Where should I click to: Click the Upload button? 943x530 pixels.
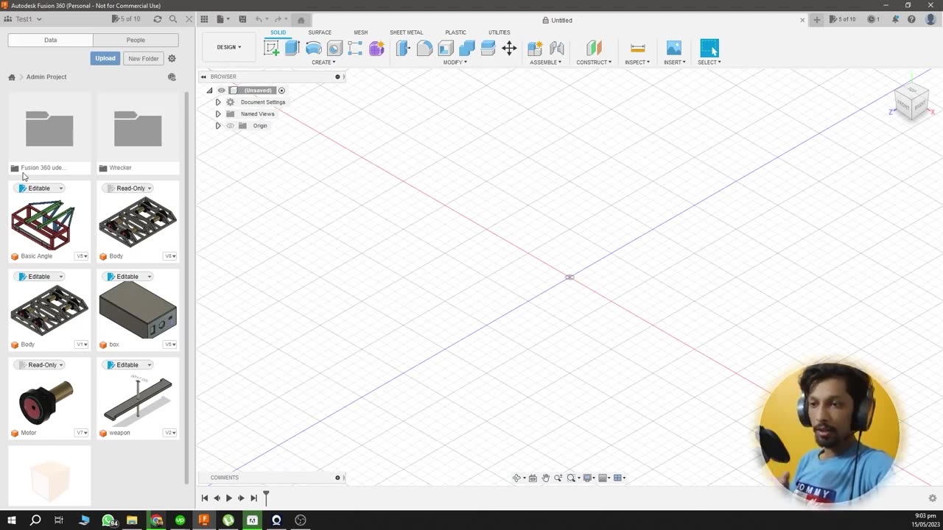[x=105, y=58]
